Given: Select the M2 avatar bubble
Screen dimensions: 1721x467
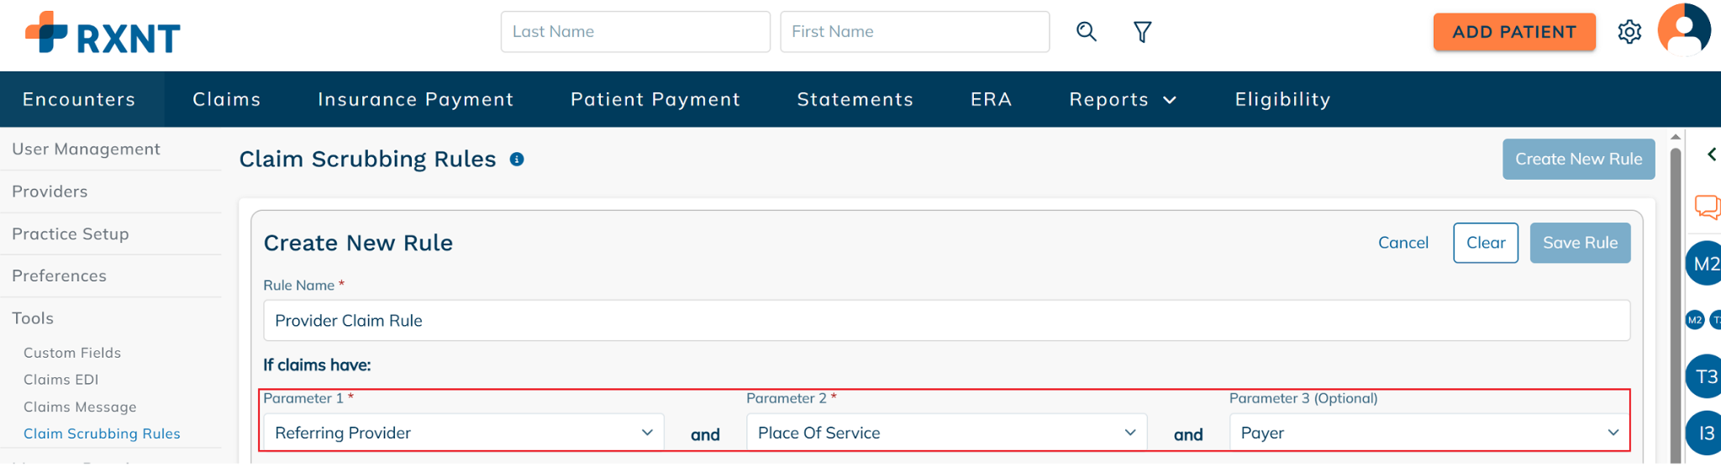Looking at the screenshot, I should [1704, 264].
